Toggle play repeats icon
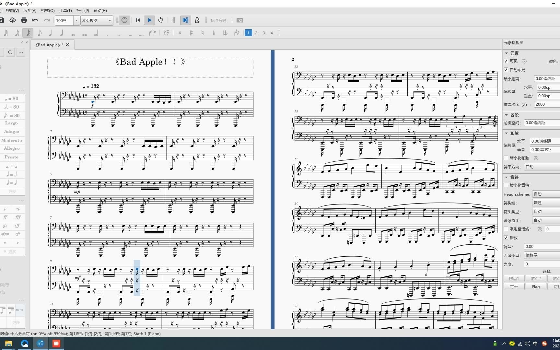560x350 pixels. tap(173, 20)
